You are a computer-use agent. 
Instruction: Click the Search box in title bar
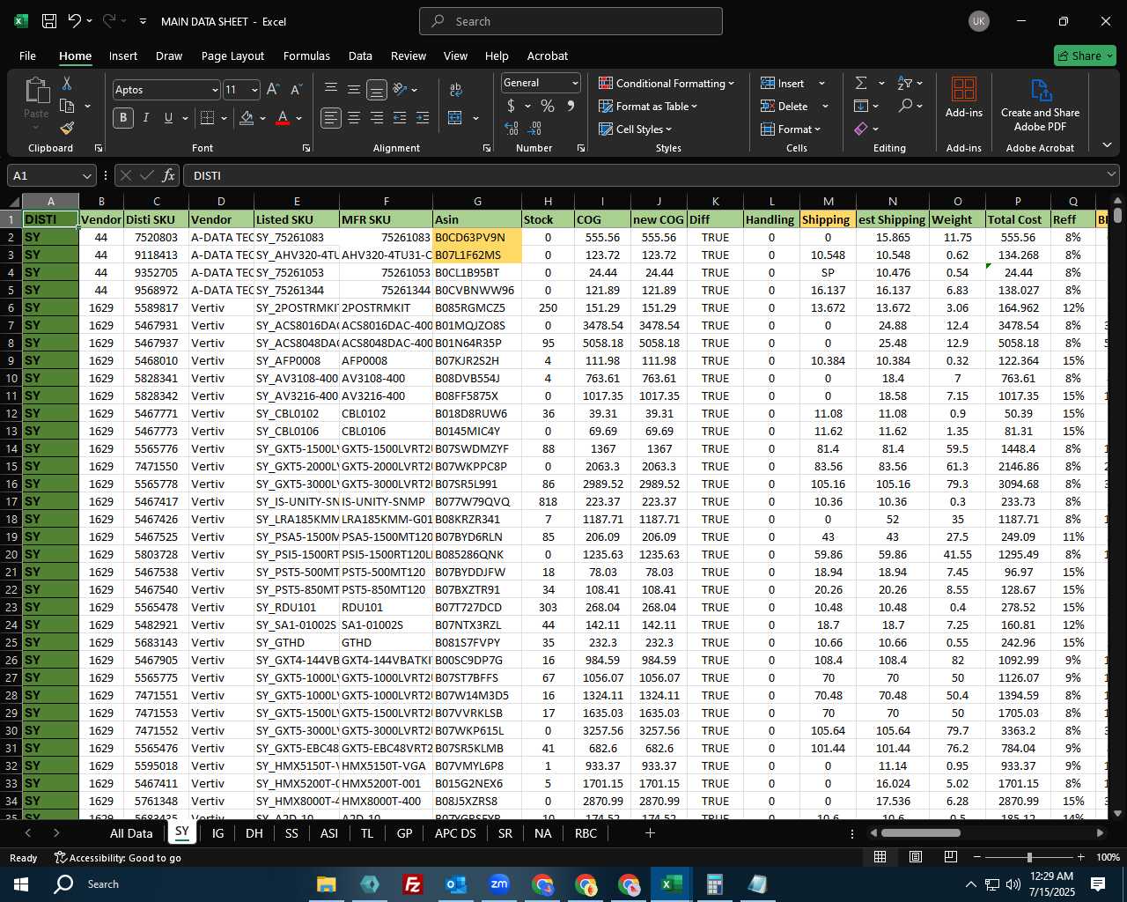pyautogui.click(x=571, y=21)
